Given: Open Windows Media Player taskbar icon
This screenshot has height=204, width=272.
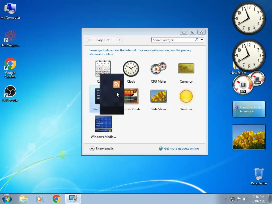Looking at the screenshot, I should [40, 199].
